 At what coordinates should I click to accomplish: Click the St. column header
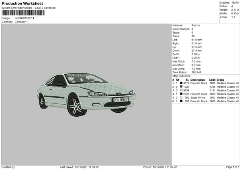(x=187, y=80)
